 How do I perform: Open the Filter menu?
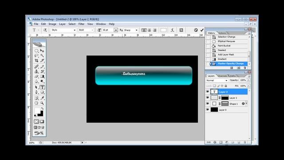(81, 24)
